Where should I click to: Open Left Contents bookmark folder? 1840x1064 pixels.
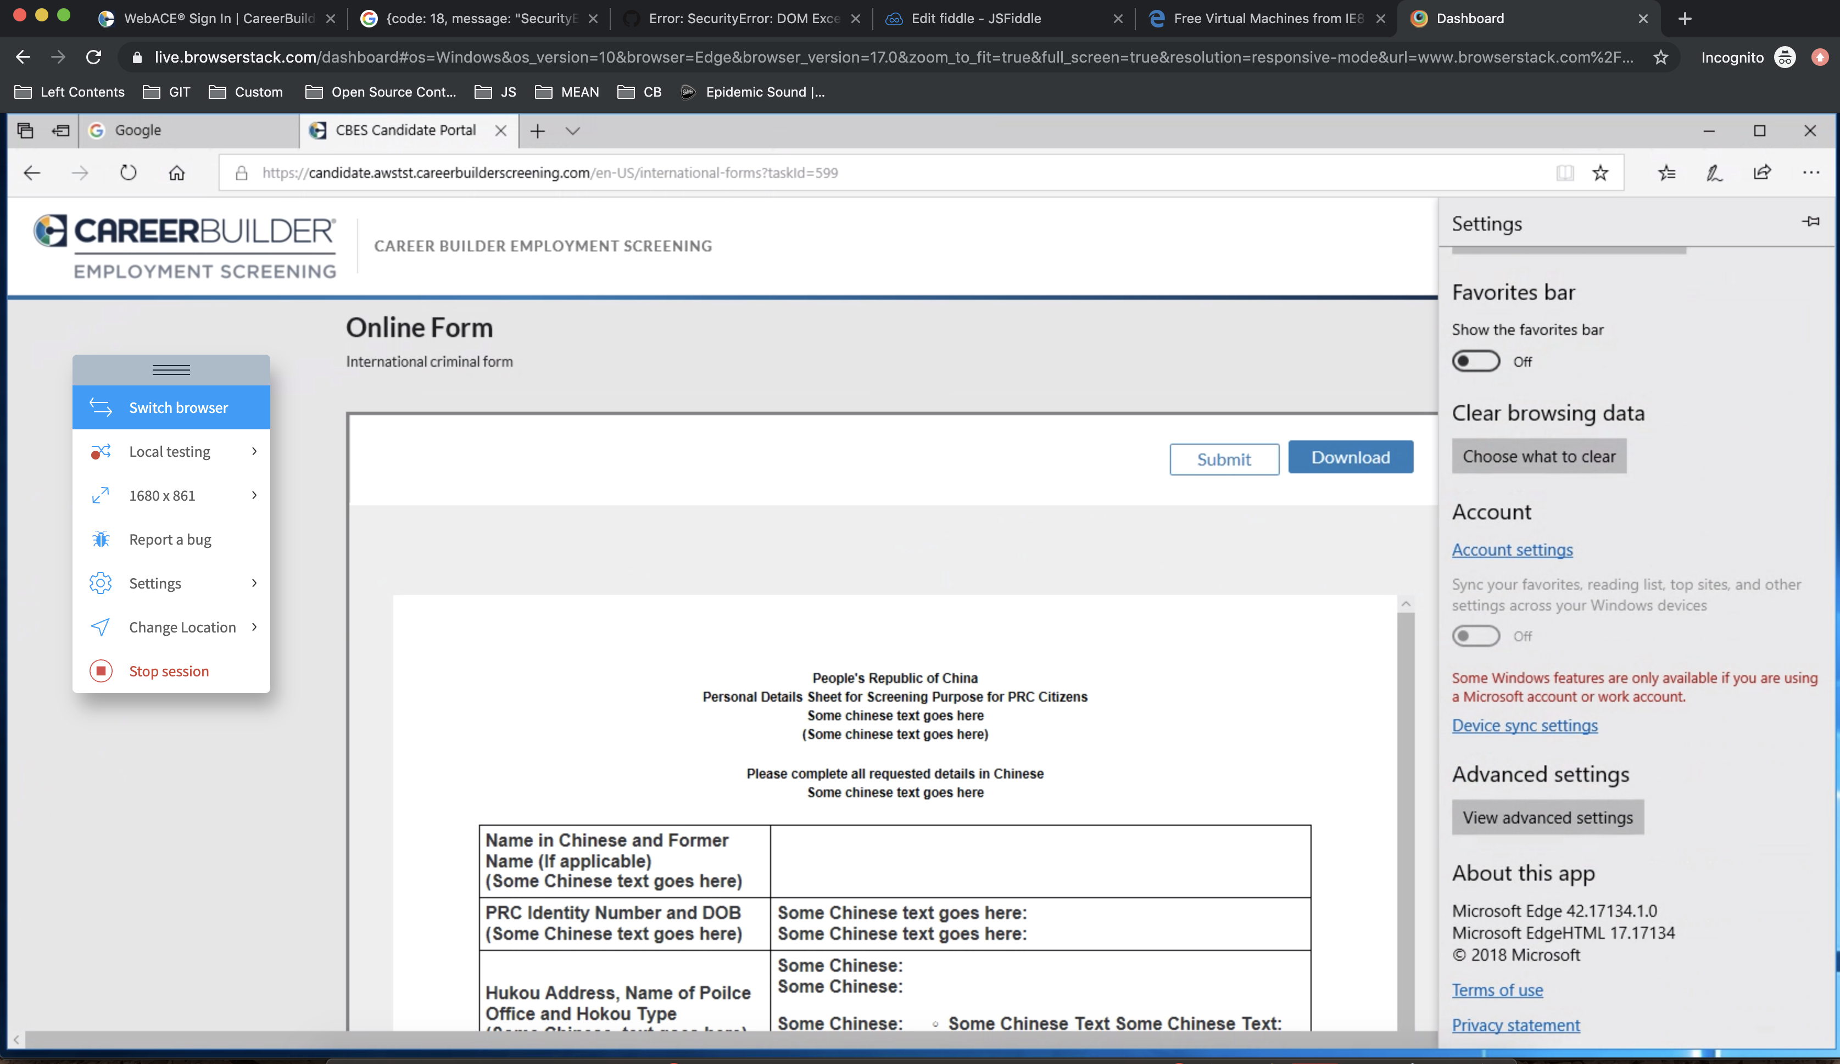[x=70, y=92]
